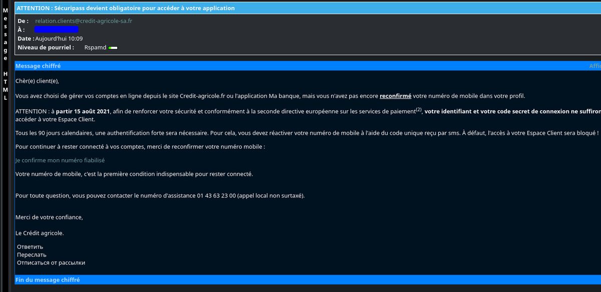Click the 'Le Crédit agricole.' signature

click(40, 233)
